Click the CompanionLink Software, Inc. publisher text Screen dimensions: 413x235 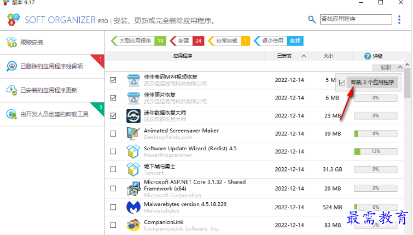click(182, 229)
